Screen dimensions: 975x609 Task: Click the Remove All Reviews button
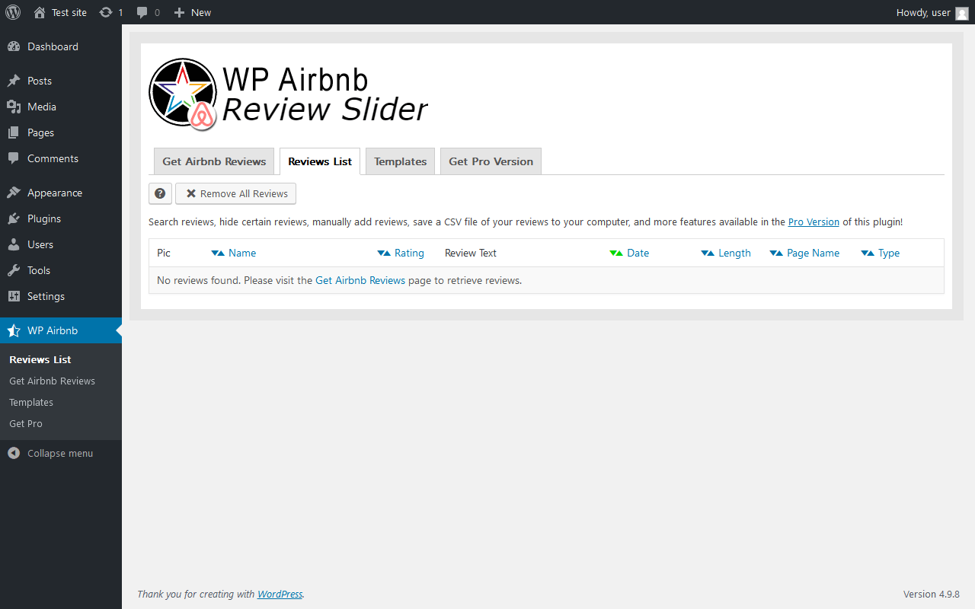[x=235, y=193]
